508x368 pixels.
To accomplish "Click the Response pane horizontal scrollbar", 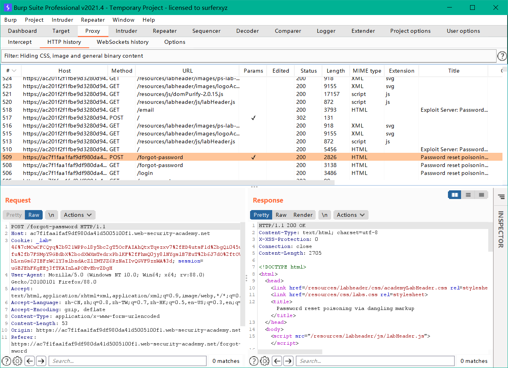I will click(290, 351).
